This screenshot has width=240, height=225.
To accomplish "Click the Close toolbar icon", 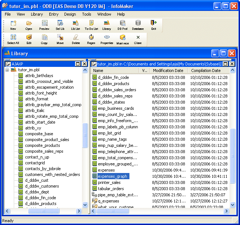I will [x=138, y=40].
